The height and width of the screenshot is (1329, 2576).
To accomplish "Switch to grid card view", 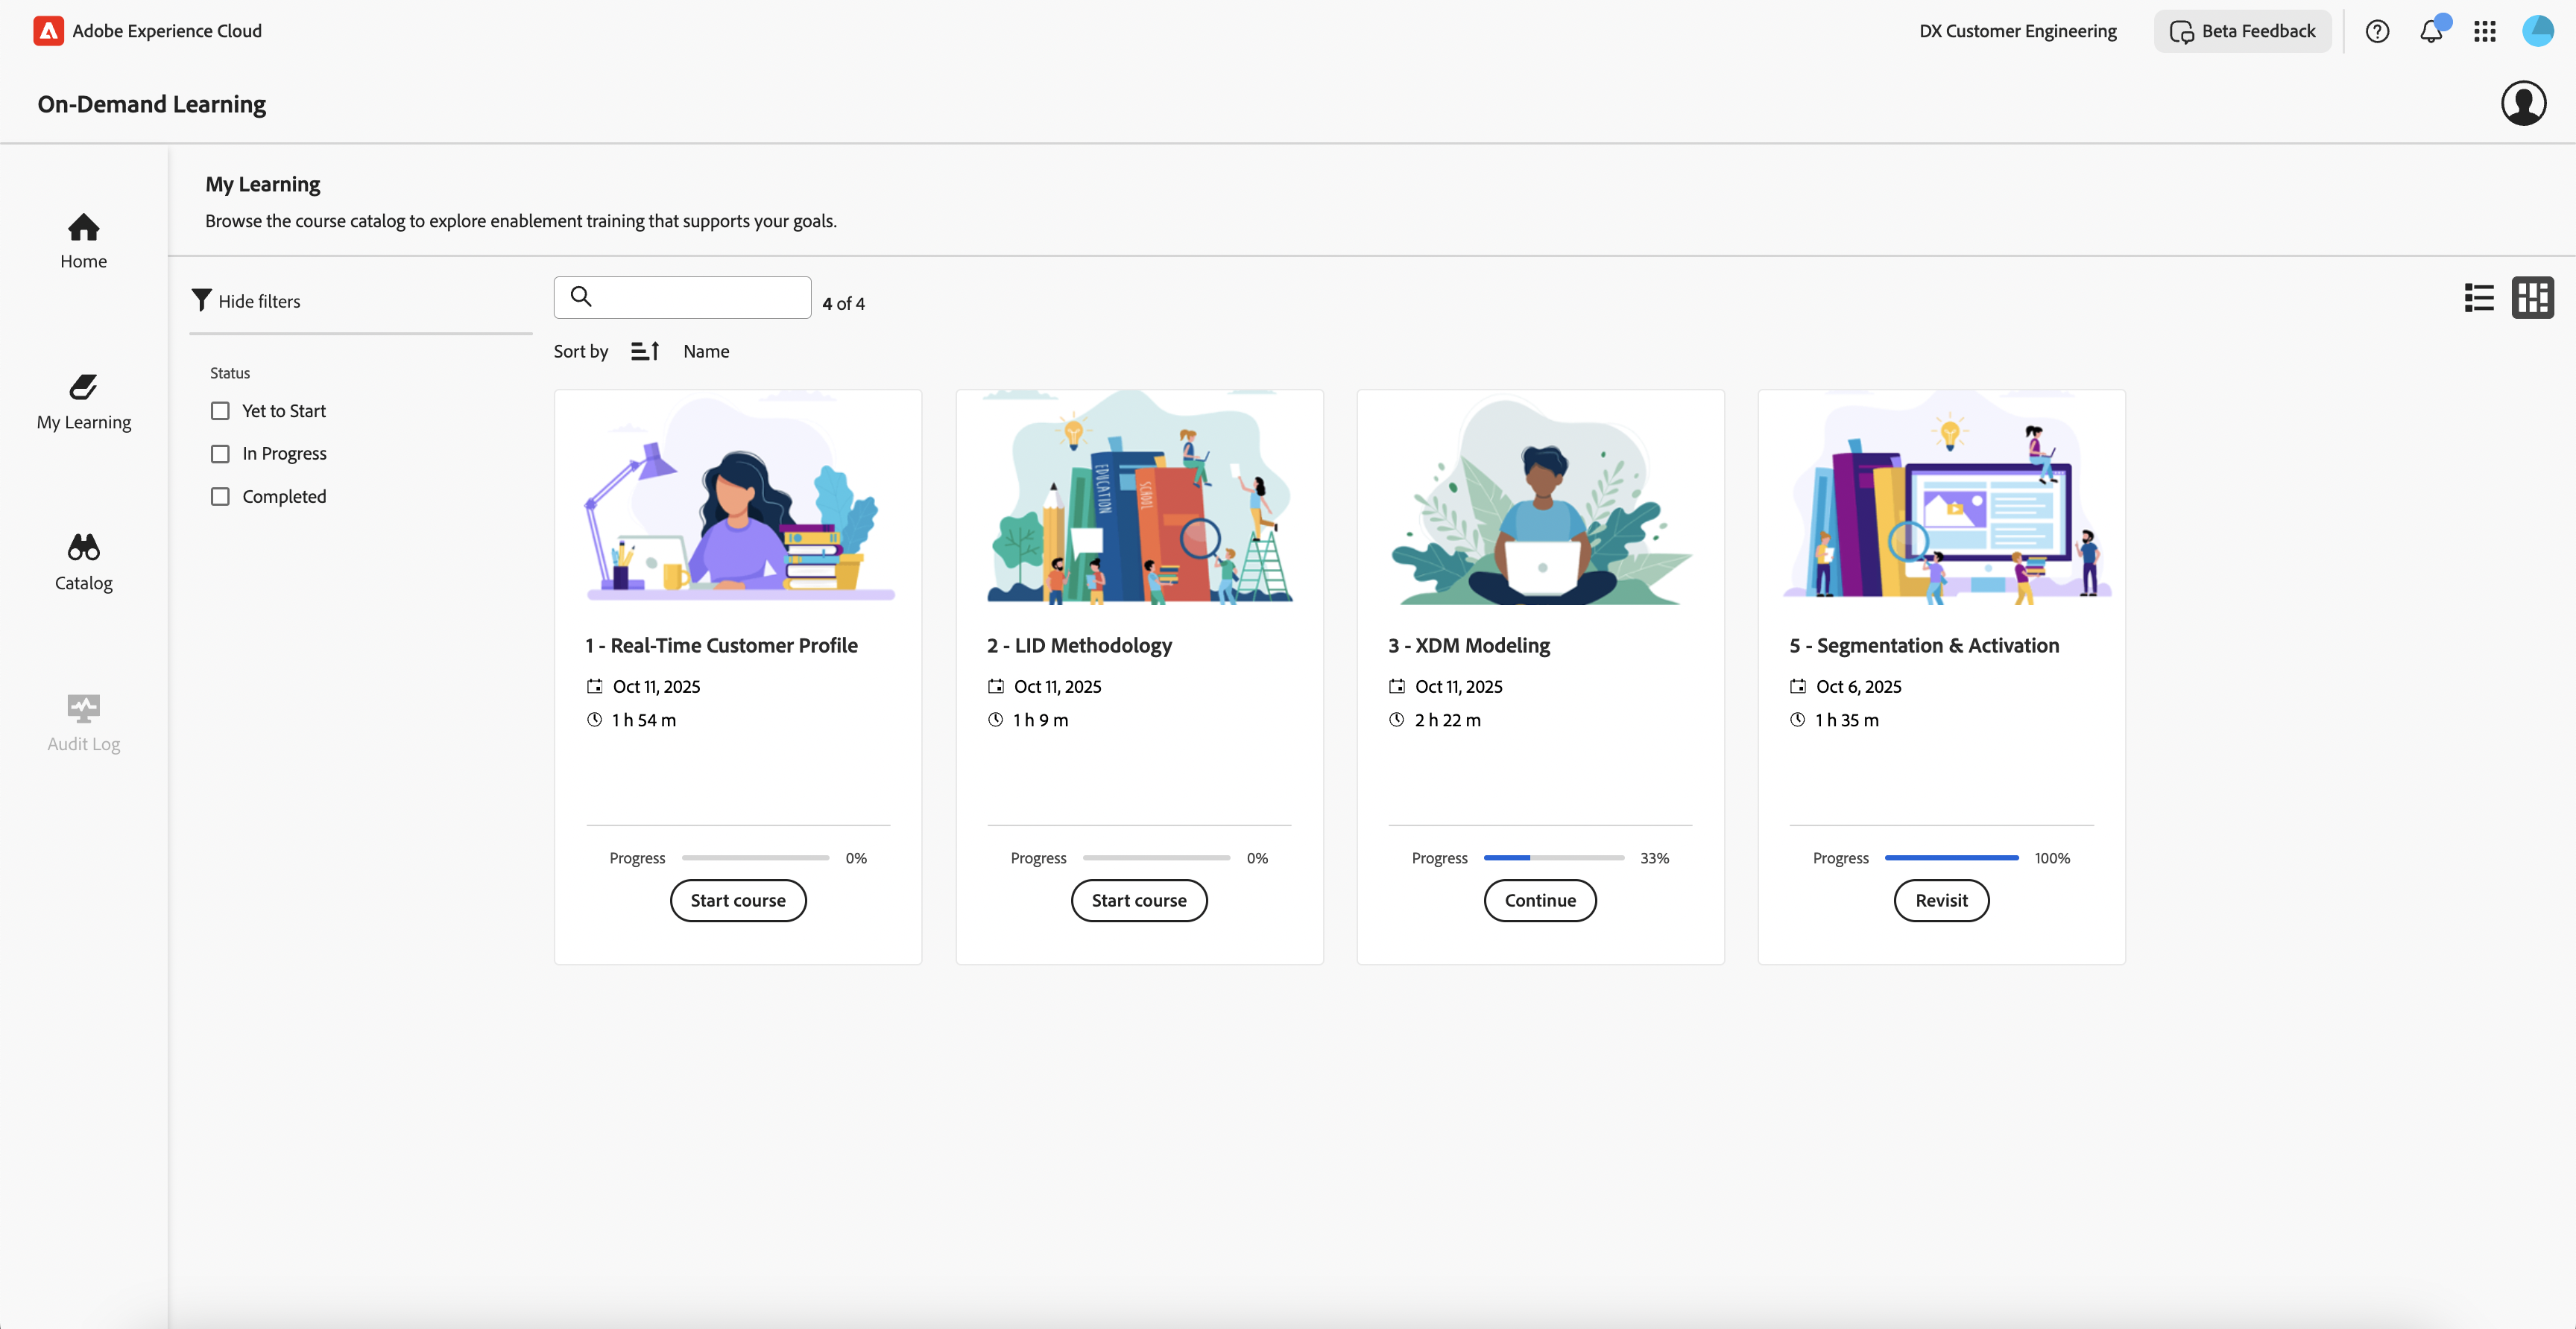I will (2532, 298).
